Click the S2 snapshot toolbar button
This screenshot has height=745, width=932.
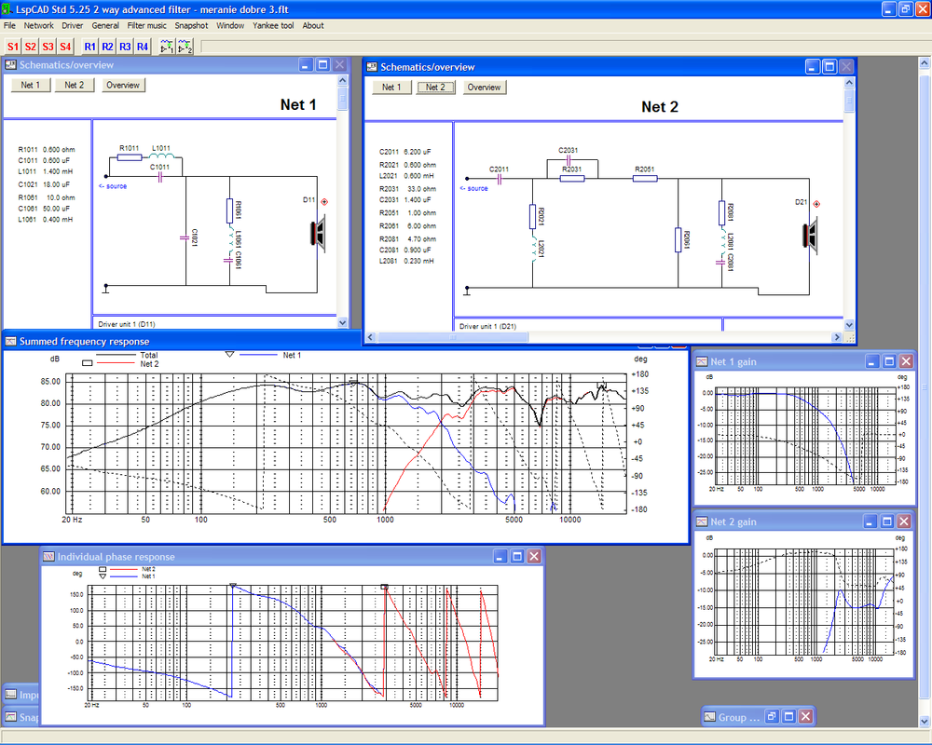tap(31, 47)
